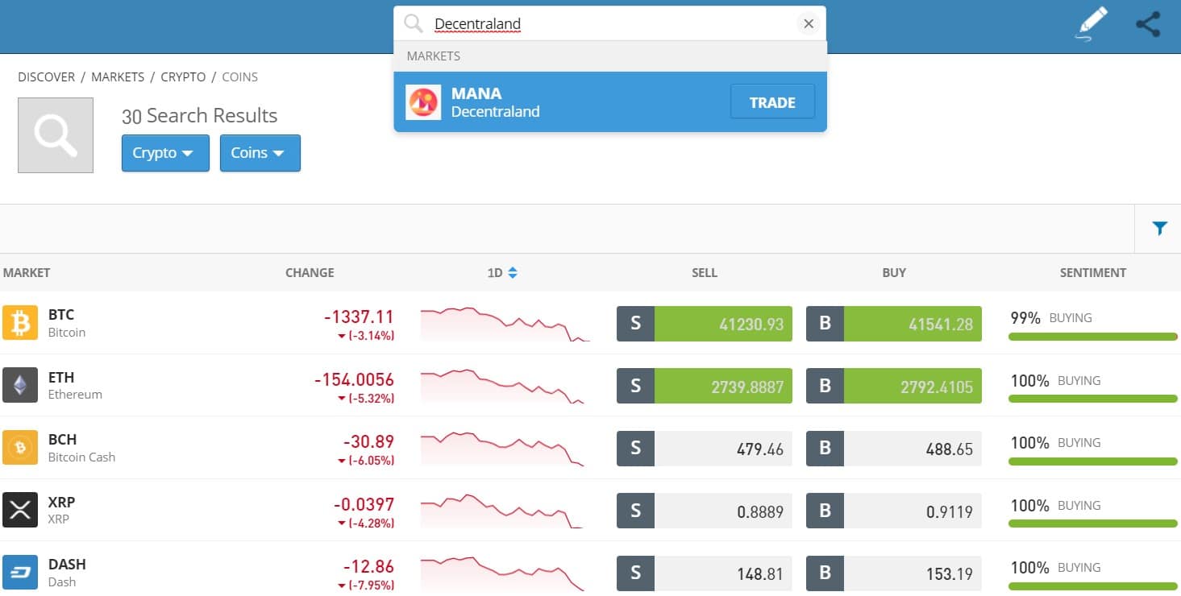The image size is (1181, 596).
Task: Click the share icon
Action: (1148, 24)
